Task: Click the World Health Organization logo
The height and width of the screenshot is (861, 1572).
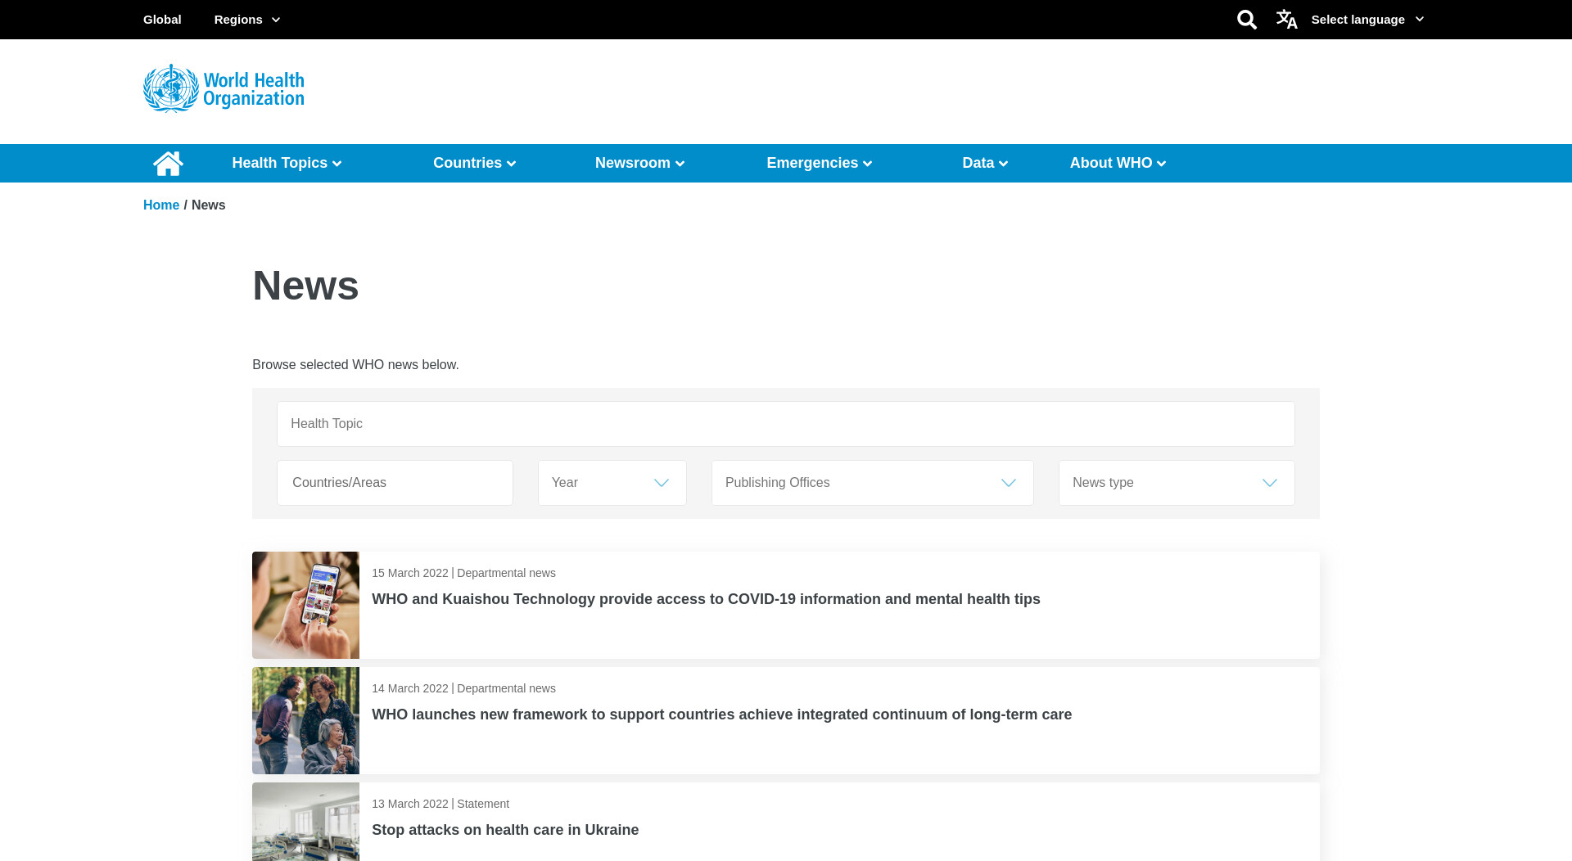Action: tap(224, 88)
